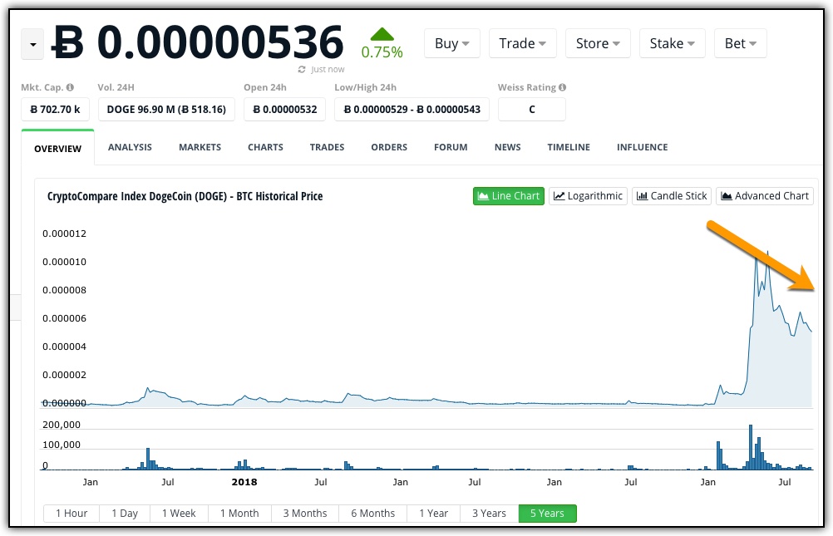Open the Charts tab
The width and height of the screenshot is (833, 536).
265,147
